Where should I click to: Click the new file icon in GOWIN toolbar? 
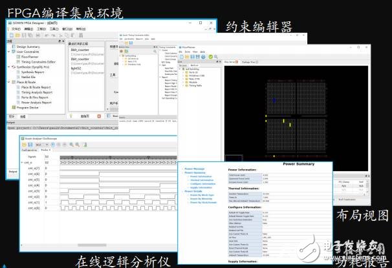pyautogui.click(x=10, y=36)
